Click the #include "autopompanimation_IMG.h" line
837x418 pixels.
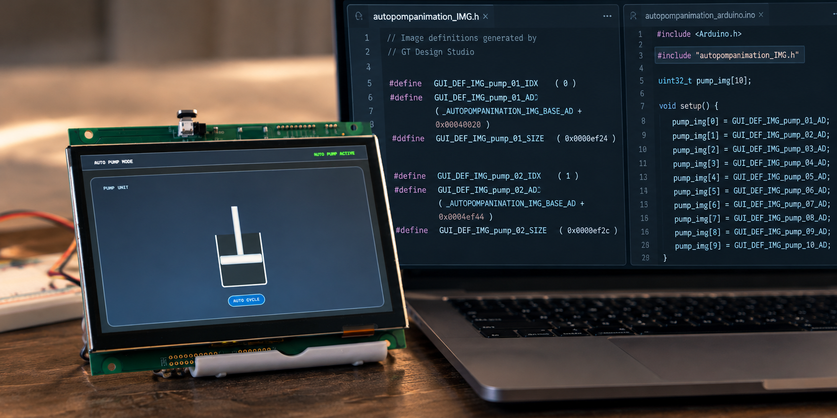(x=728, y=55)
